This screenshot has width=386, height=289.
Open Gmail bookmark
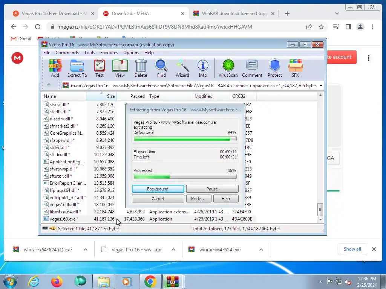click(x=21, y=39)
